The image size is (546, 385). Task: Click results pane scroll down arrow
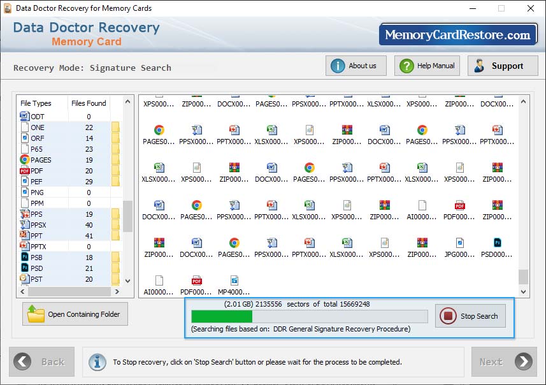coord(523,292)
